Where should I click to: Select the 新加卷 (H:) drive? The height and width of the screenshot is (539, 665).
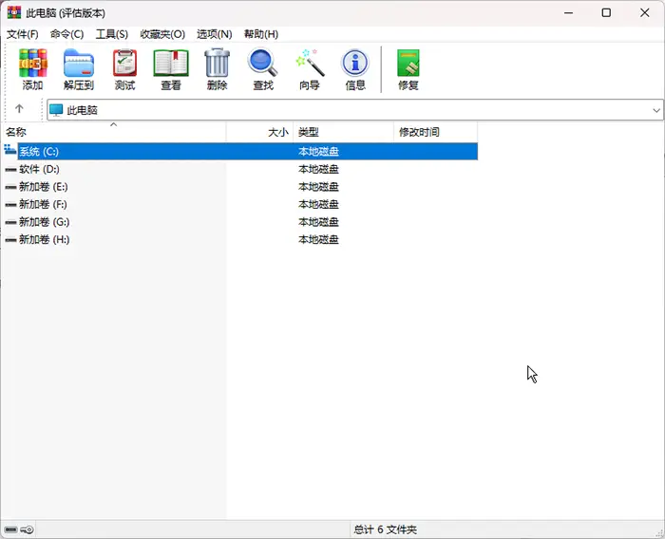click(x=44, y=240)
